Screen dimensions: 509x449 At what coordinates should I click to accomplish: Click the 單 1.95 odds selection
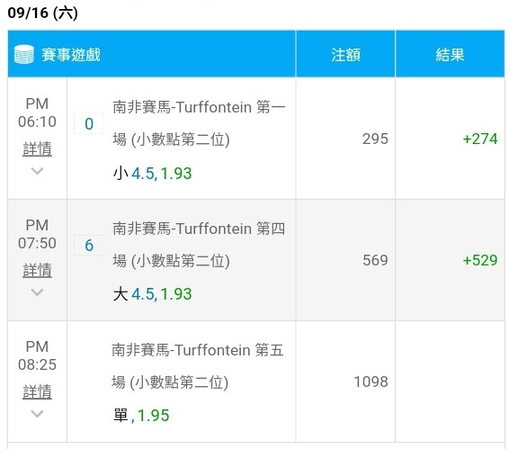pyautogui.click(x=141, y=415)
